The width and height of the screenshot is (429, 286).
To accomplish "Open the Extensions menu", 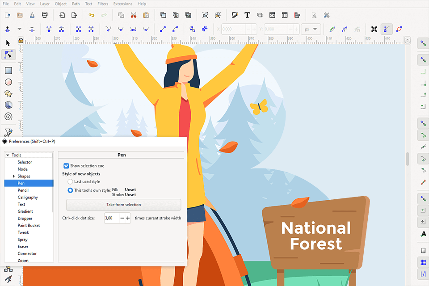I will pos(122,4).
